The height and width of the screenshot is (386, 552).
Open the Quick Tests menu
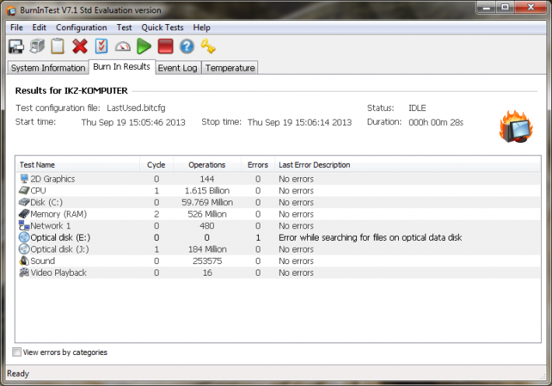(162, 27)
